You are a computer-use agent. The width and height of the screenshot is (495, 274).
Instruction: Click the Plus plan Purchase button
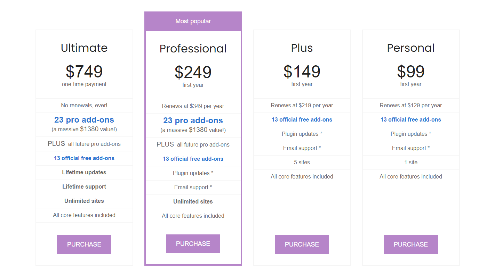pyautogui.click(x=302, y=244)
